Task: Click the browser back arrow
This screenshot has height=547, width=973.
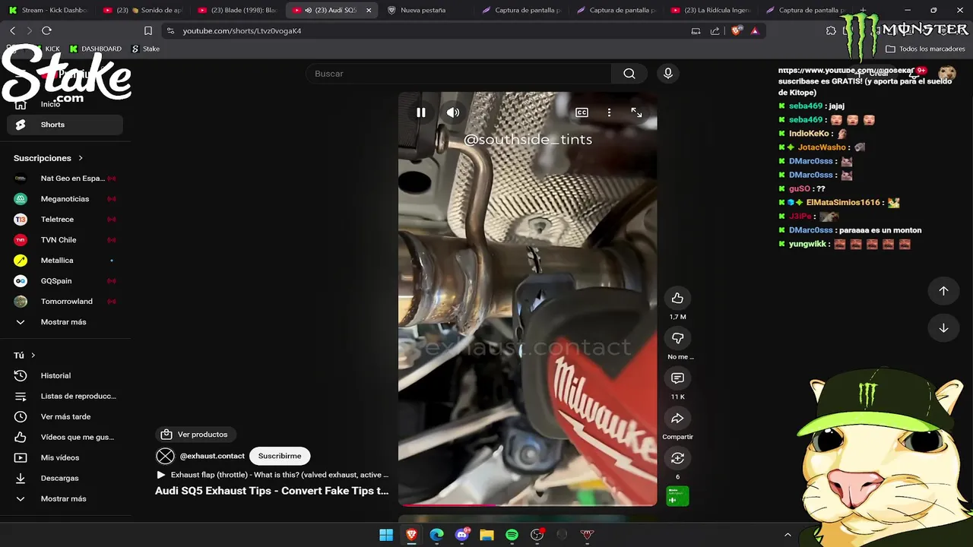Action: (x=13, y=30)
